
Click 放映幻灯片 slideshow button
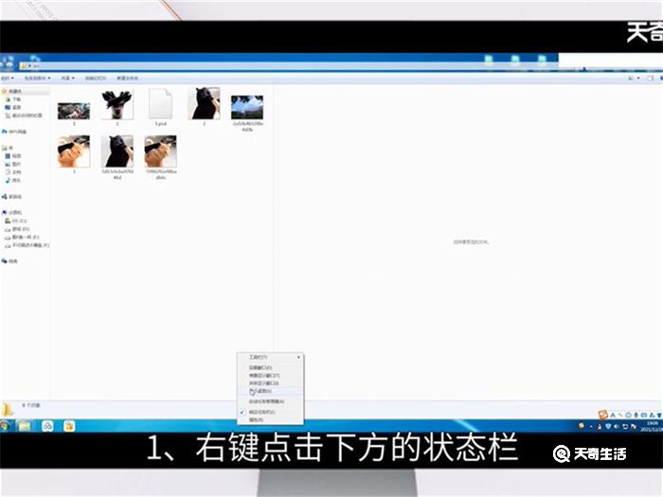(x=95, y=79)
